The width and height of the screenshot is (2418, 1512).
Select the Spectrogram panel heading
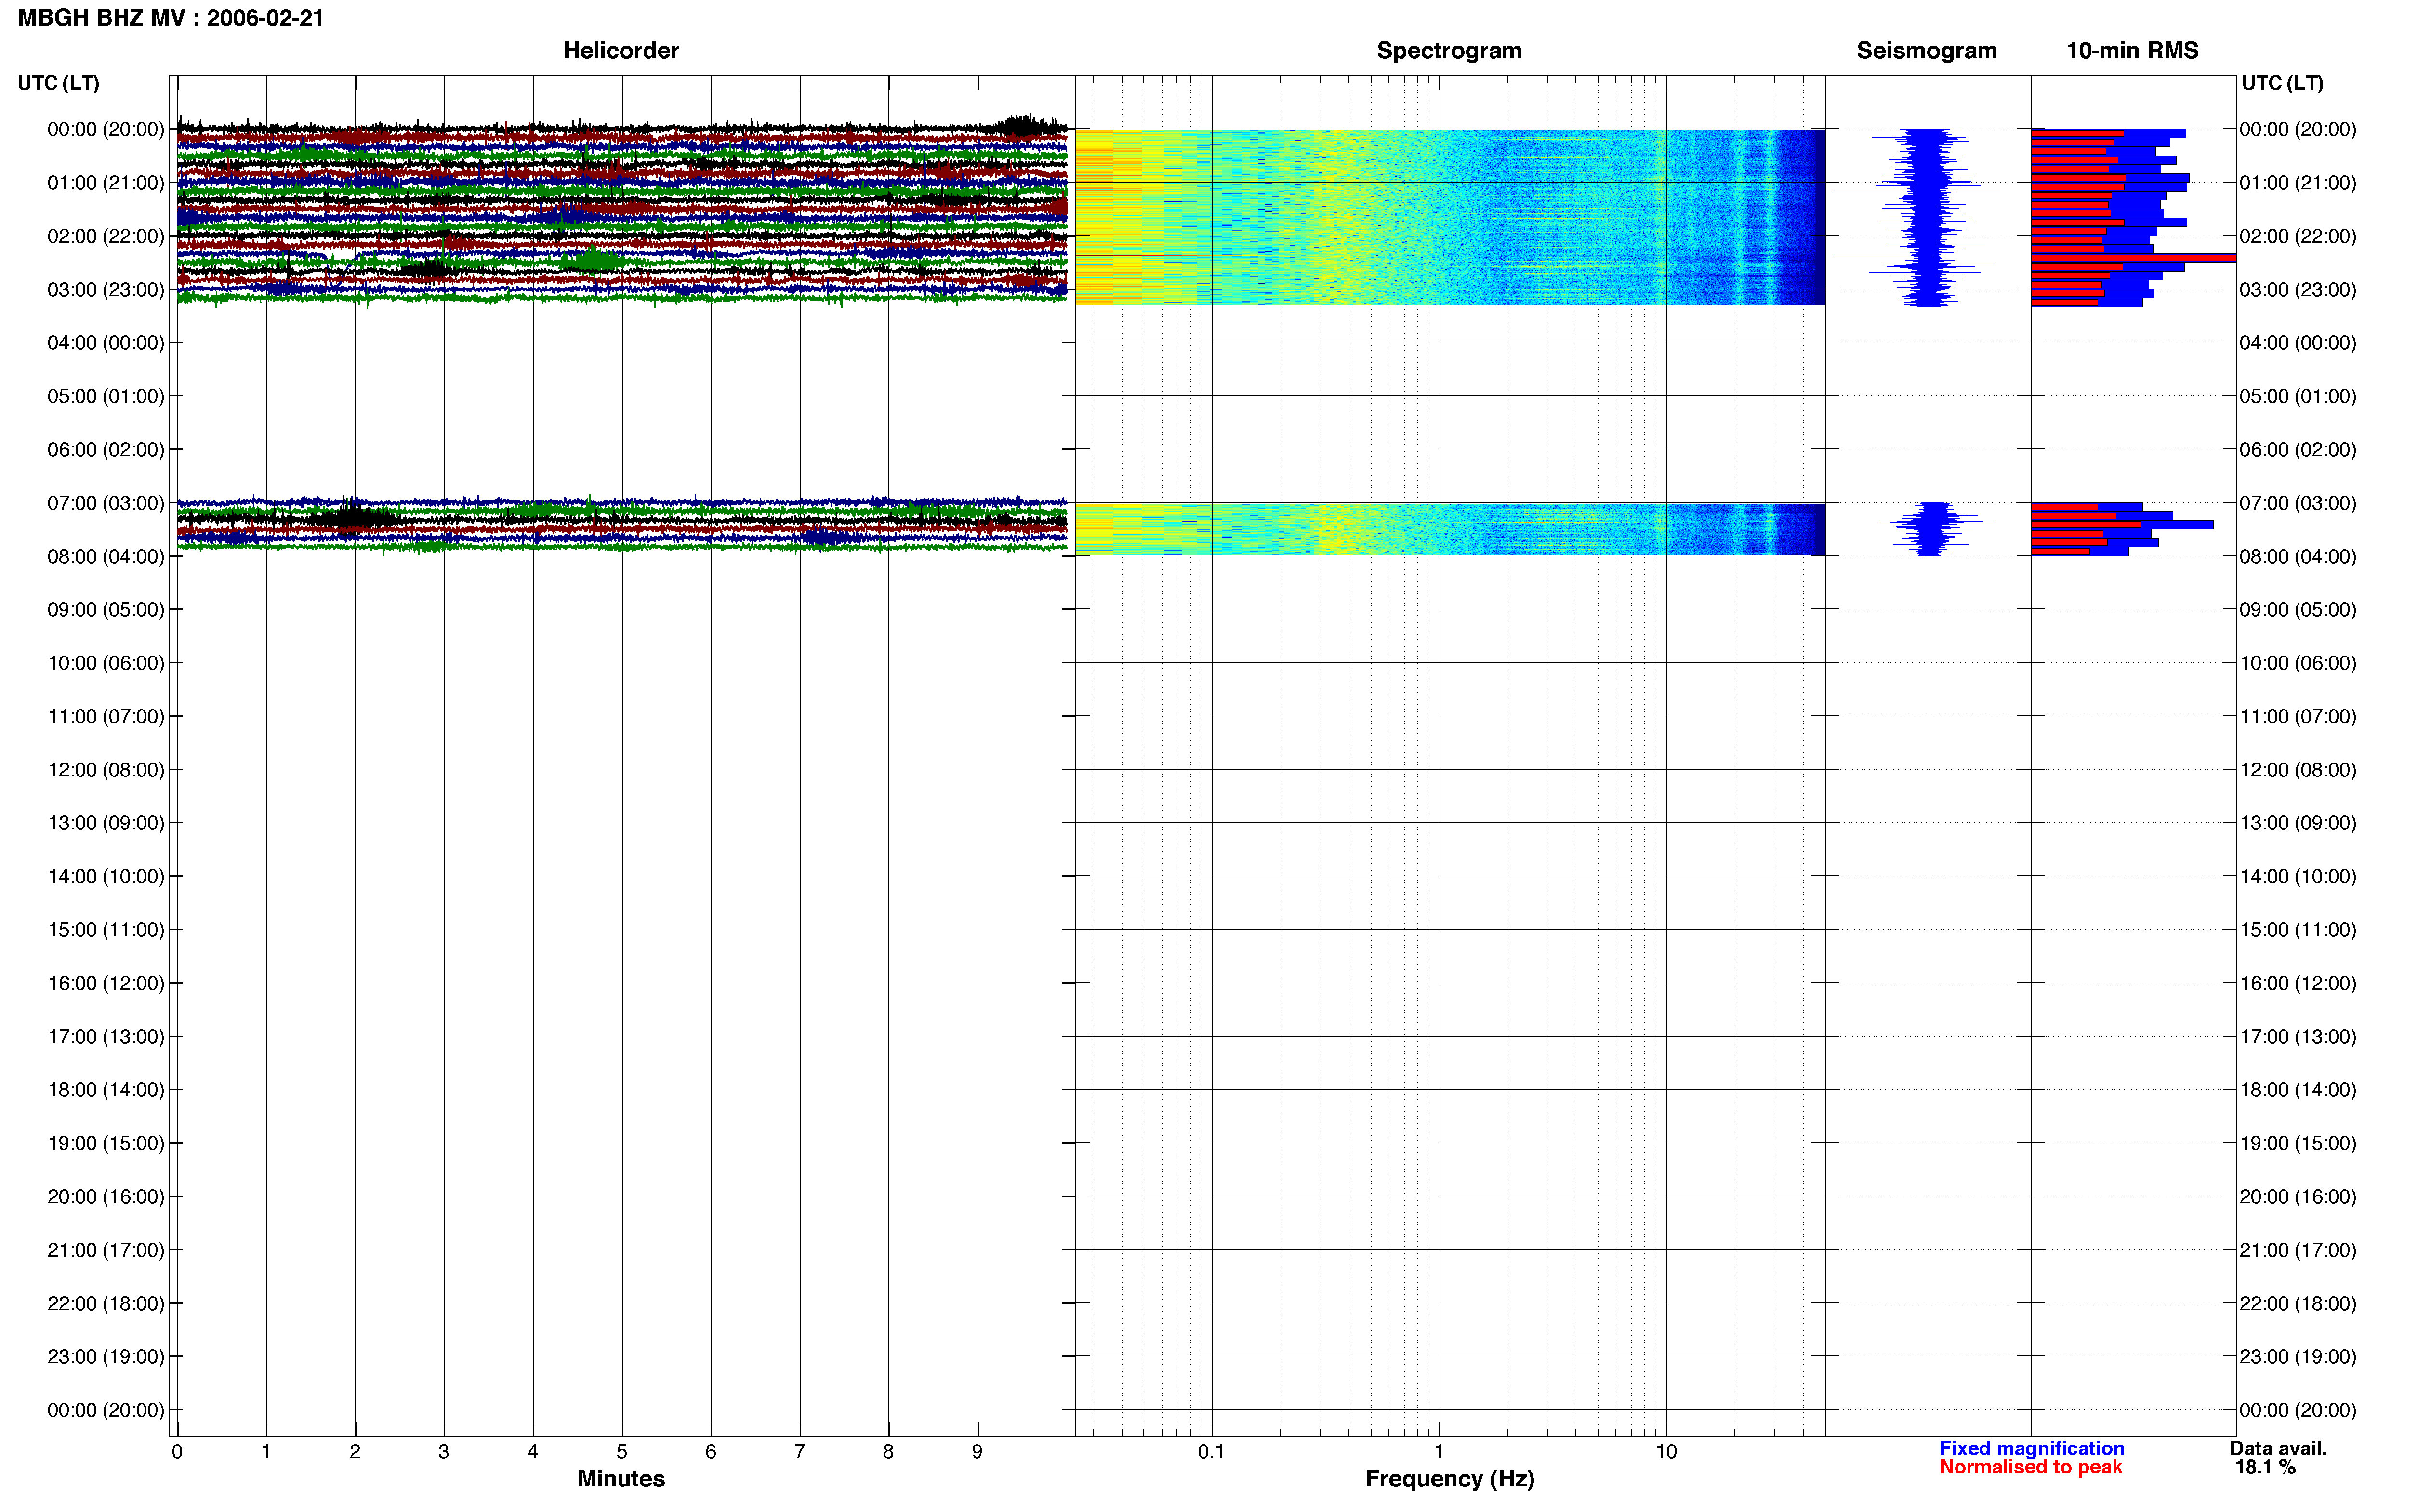1449,51
